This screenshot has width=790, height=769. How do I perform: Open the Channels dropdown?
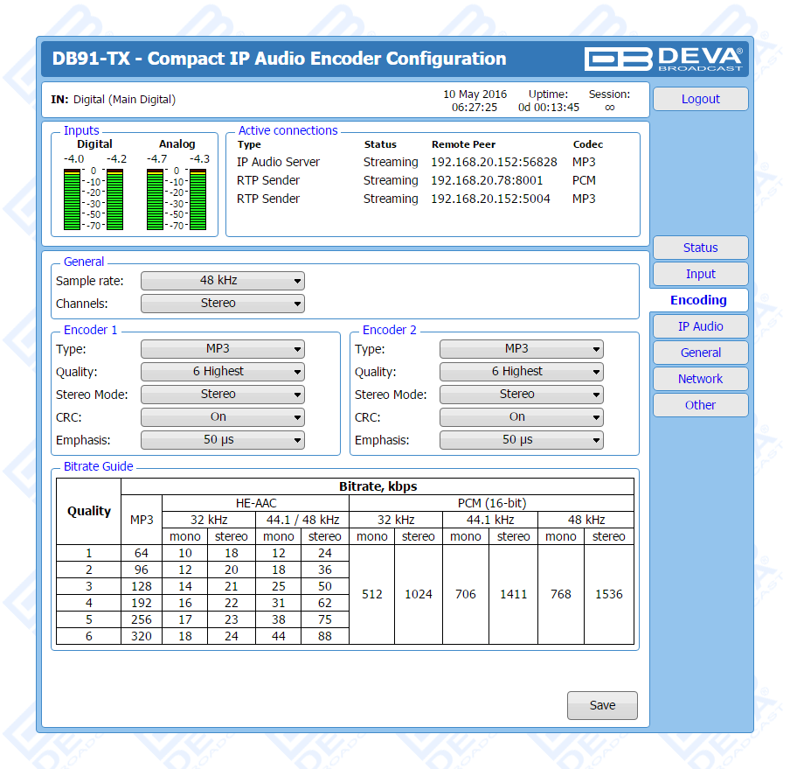[222, 304]
